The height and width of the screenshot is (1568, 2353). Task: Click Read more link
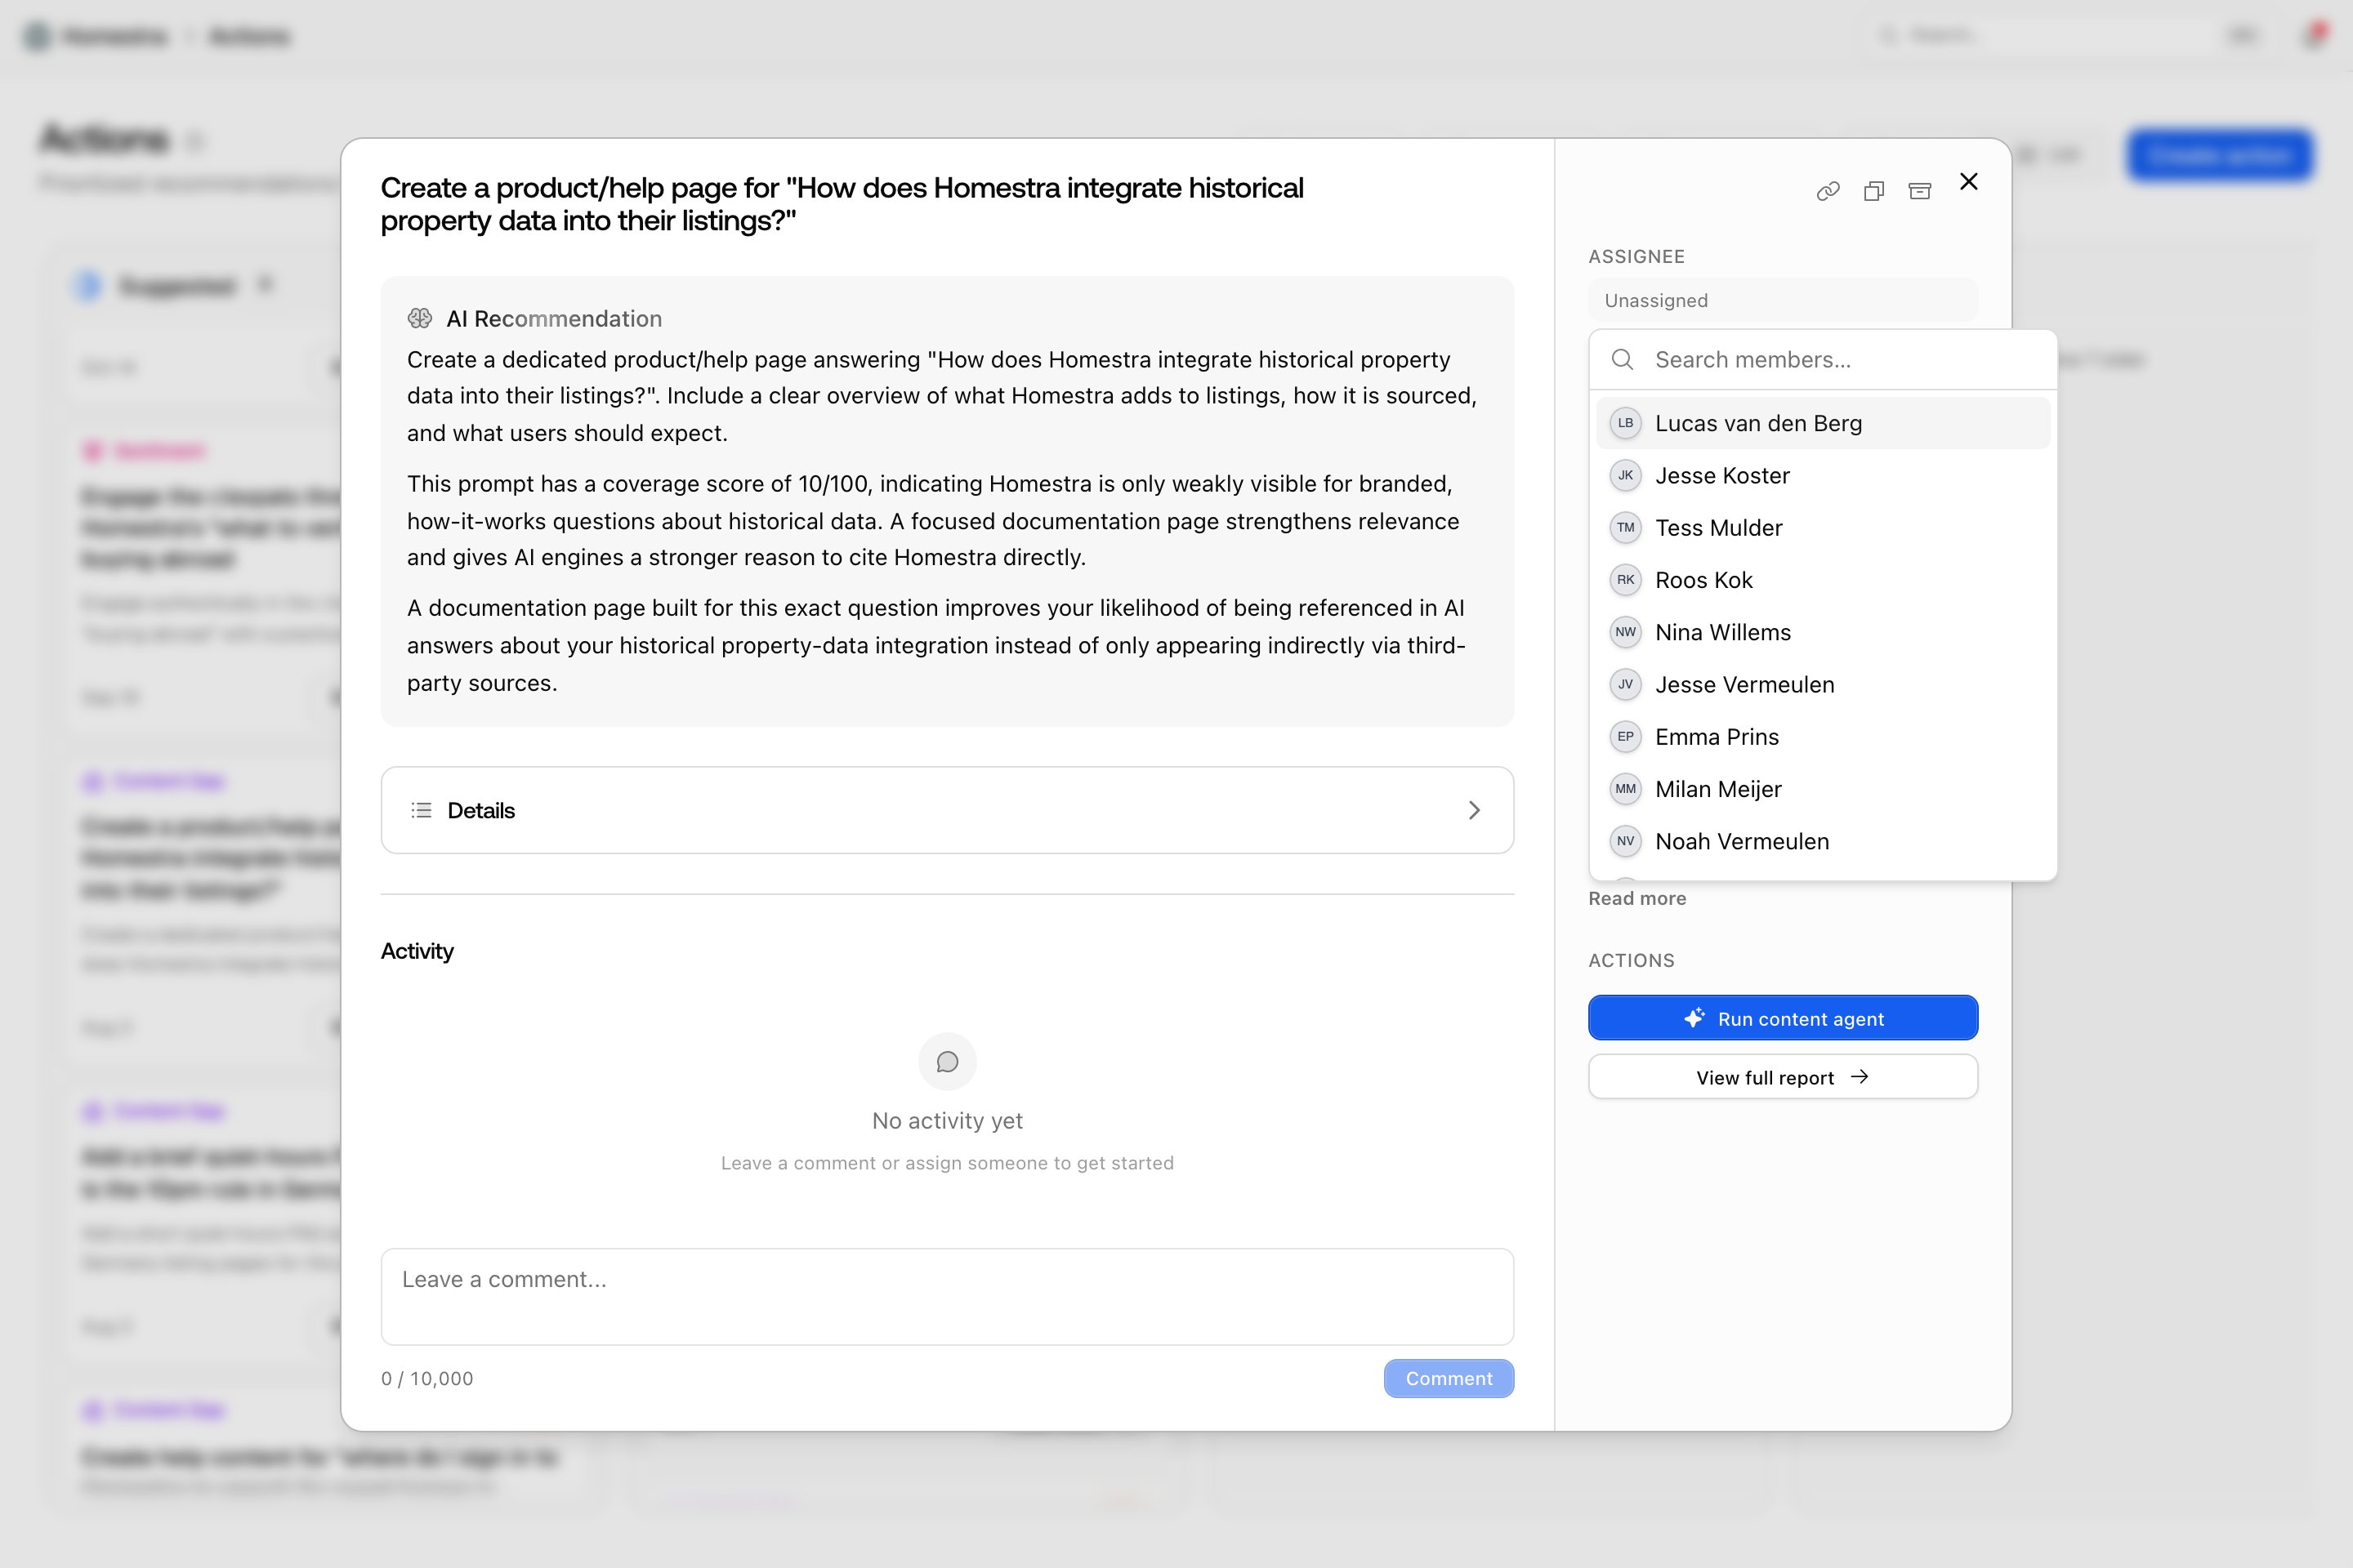click(1636, 898)
